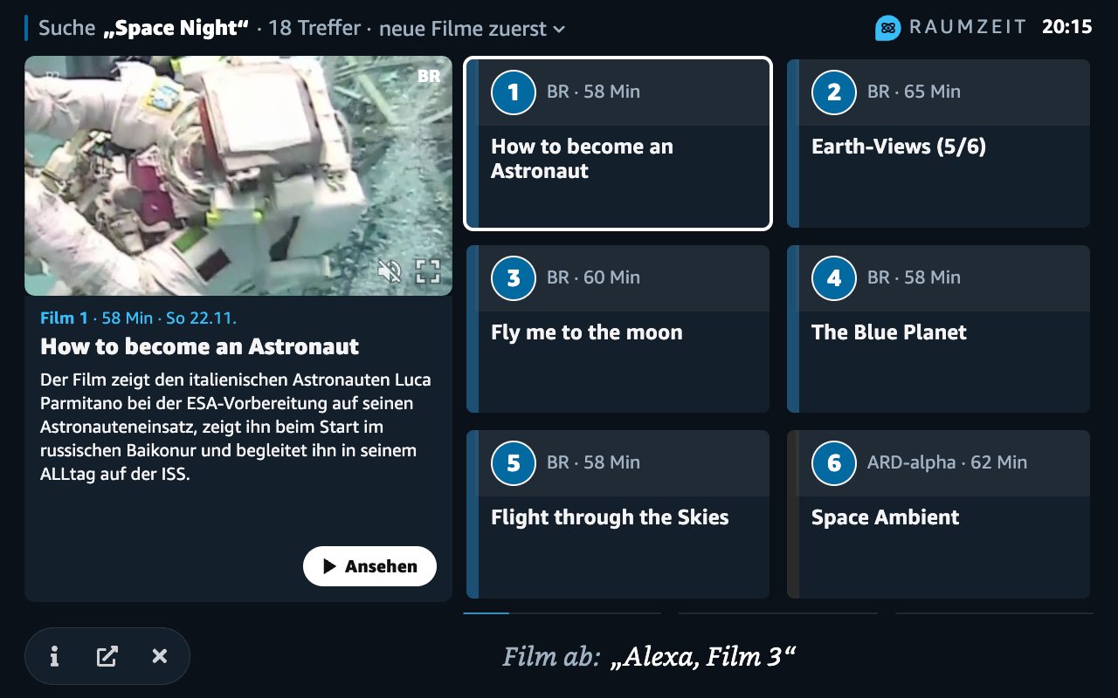Select the 'Space Ambient' card

[x=938, y=514]
